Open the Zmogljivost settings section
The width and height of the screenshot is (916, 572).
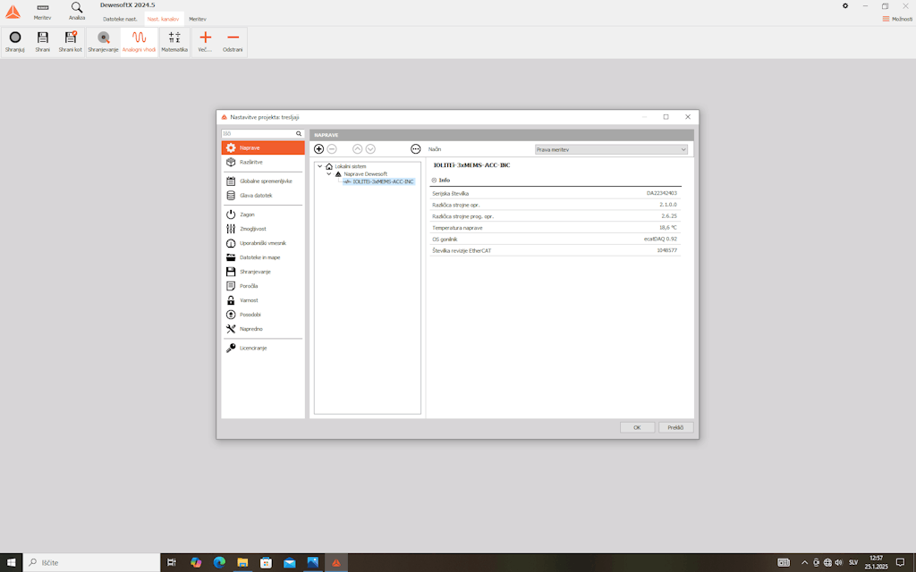263,229
